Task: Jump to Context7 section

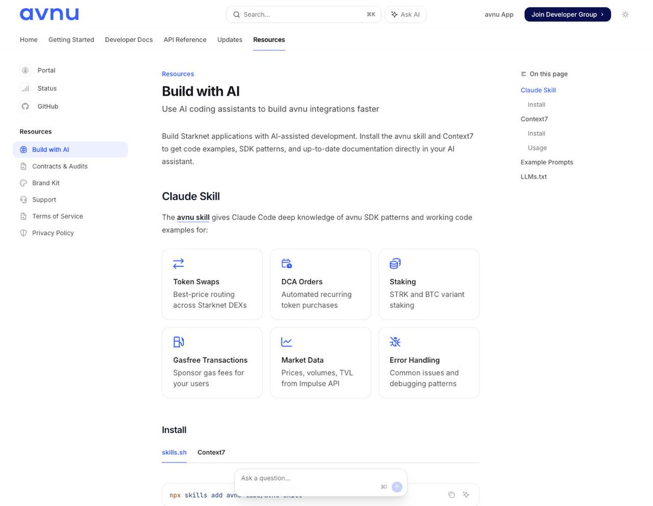Action: (534, 119)
